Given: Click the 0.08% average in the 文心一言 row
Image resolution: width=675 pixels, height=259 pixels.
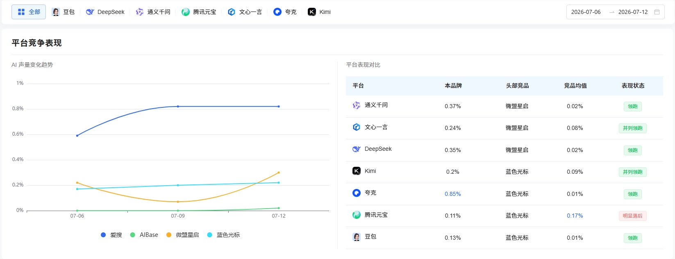Looking at the screenshot, I should 575,128.
